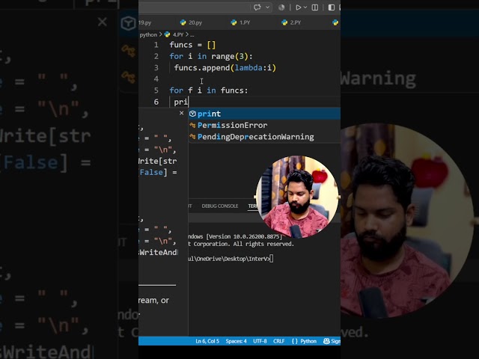Click the print suggestion function icon

(x=192, y=114)
